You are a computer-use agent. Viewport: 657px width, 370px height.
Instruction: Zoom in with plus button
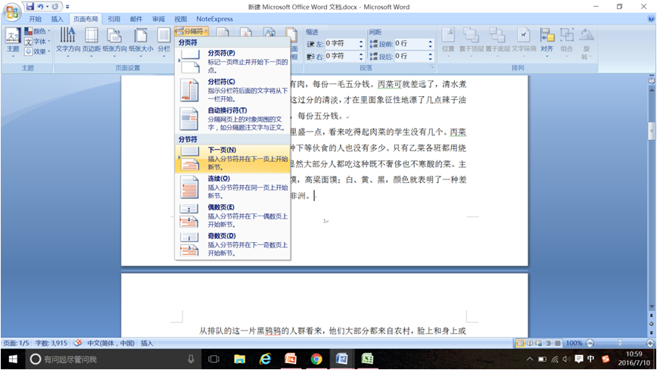point(650,344)
